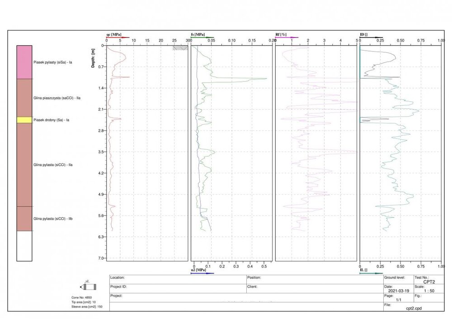Select the yellow Piasek drobny layer block
The width and height of the screenshot is (452, 319).
[24, 120]
